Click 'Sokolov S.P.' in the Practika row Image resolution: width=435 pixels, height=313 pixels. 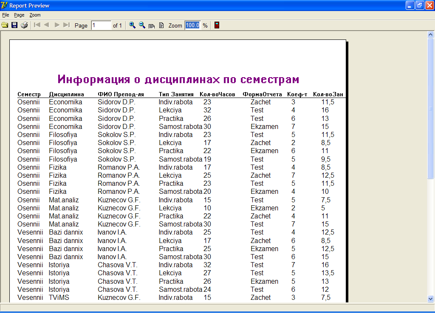[x=116, y=151]
